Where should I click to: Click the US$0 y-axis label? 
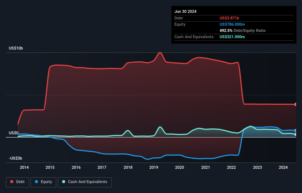pyautogui.click(x=14, y=133)
